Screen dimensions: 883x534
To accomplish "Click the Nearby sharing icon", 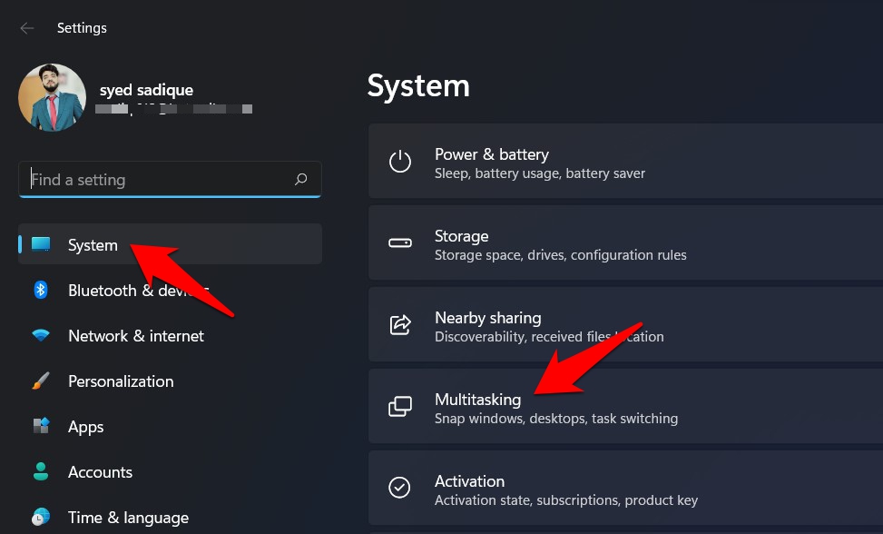I will (x=399, y=324).
